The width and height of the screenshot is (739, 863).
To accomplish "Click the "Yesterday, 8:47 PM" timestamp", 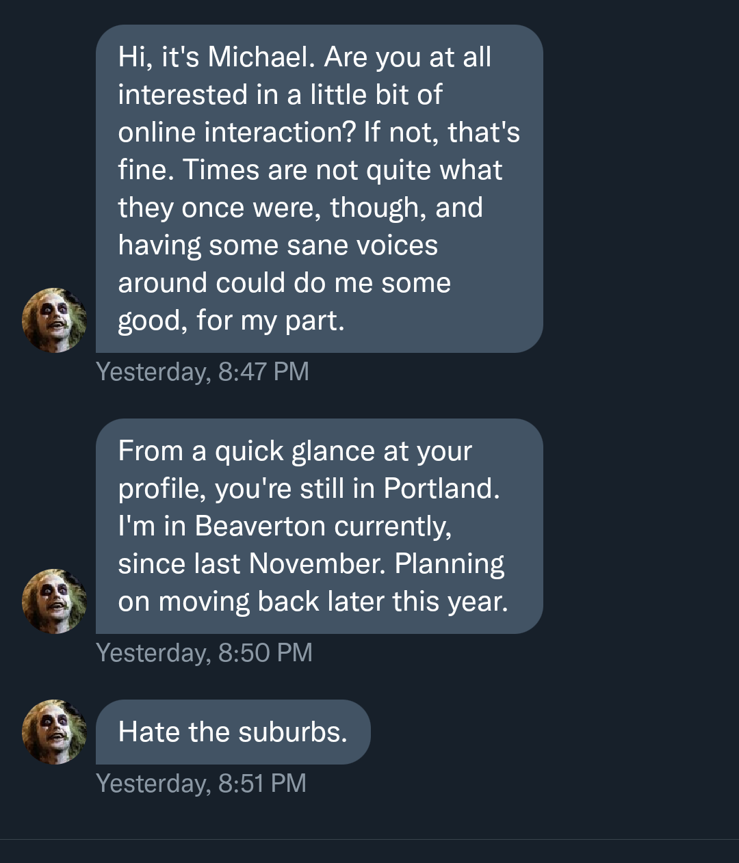I will [203, 372].
